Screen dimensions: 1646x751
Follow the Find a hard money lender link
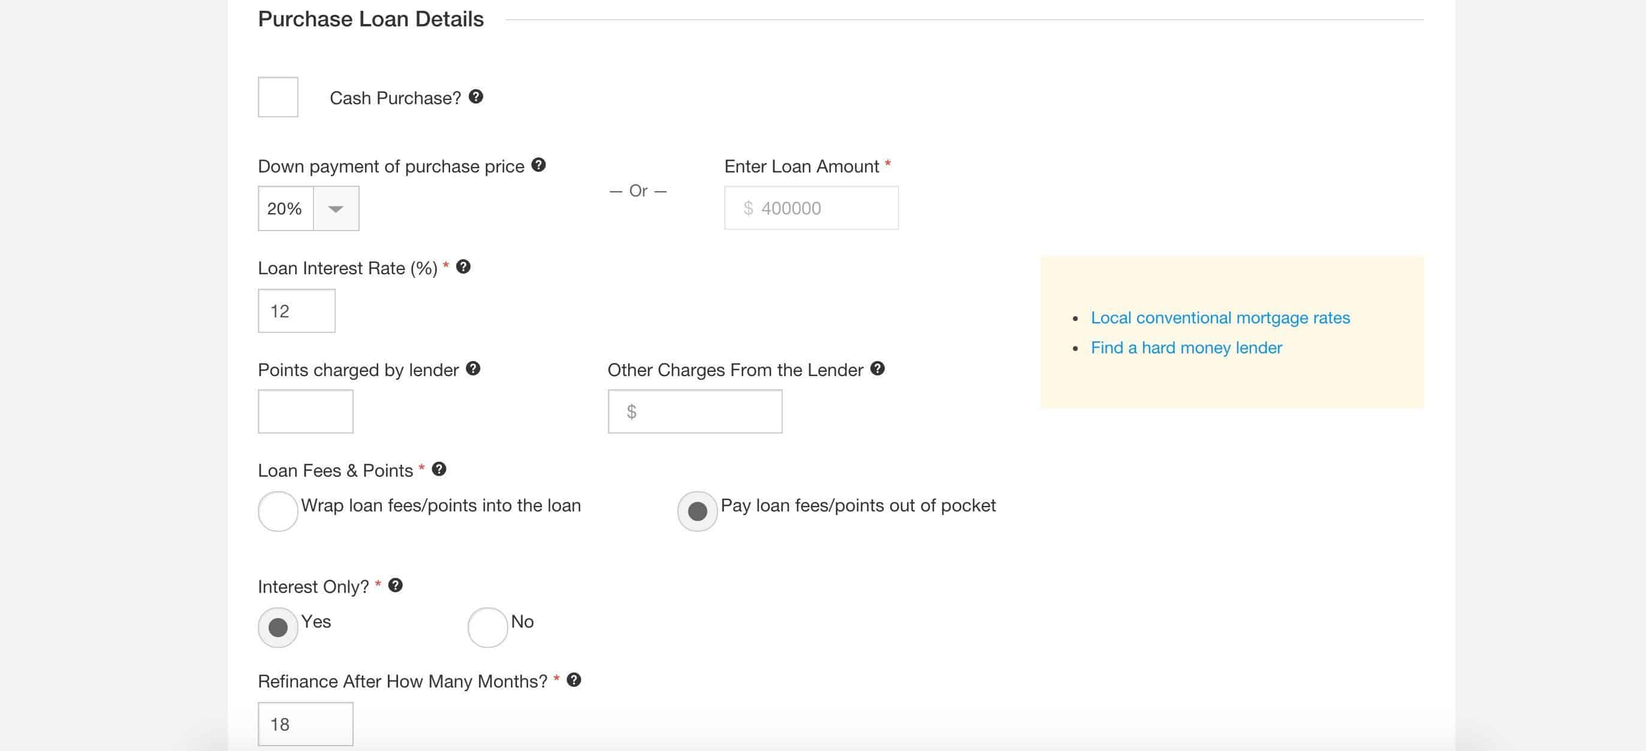pyautogui.click(x=1186, y=348)
